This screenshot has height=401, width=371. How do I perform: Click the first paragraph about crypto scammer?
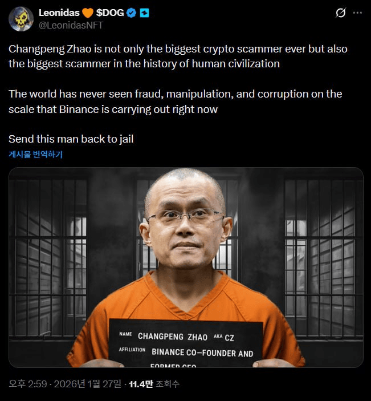click(x=178, y=56)
